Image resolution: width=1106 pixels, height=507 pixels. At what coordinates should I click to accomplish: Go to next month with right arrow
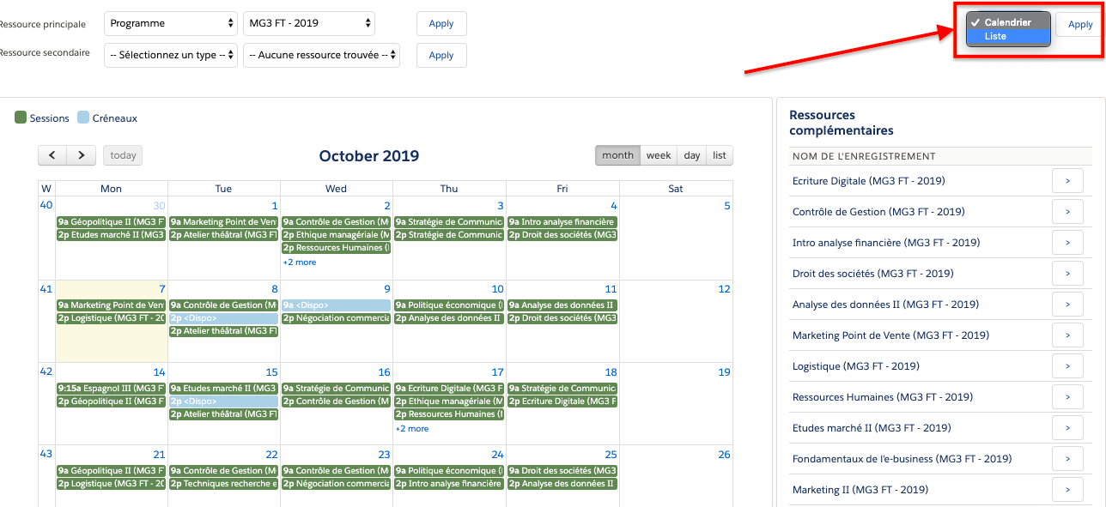click(x=81, y=155)
